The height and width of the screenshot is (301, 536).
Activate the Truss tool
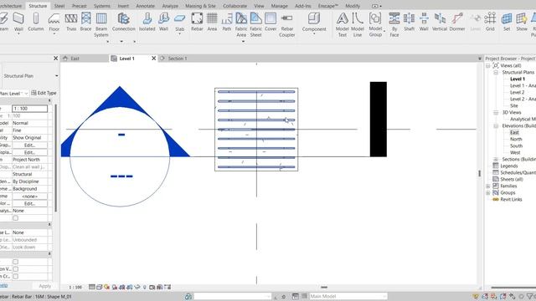point(71,23)
